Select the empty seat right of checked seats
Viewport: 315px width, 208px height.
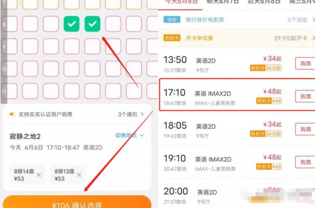click(113, 24)
